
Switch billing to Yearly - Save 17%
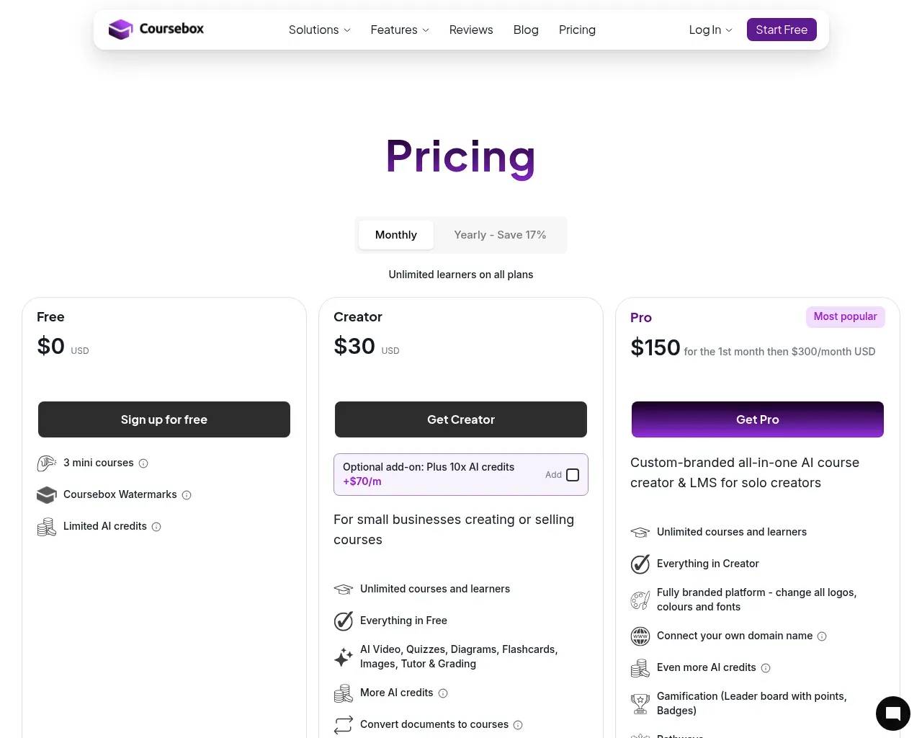[500, 235]
